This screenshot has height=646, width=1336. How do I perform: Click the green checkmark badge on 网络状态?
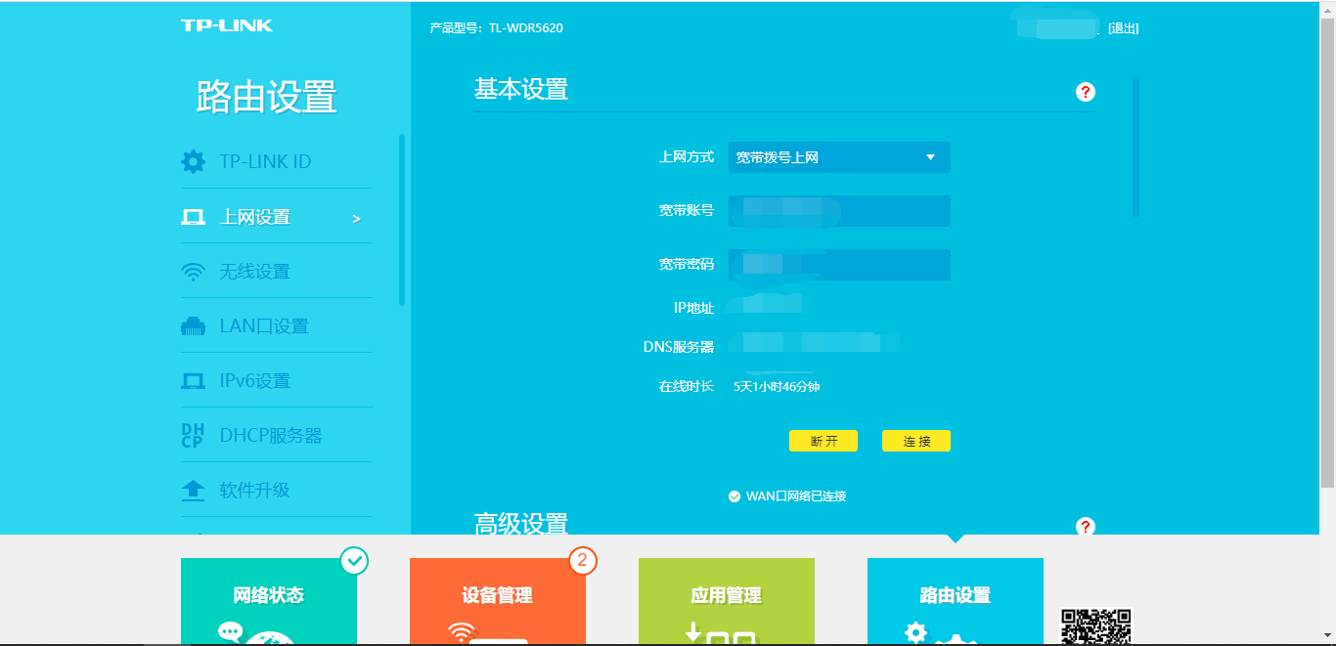pyautogui.click(x=354, y=560)
